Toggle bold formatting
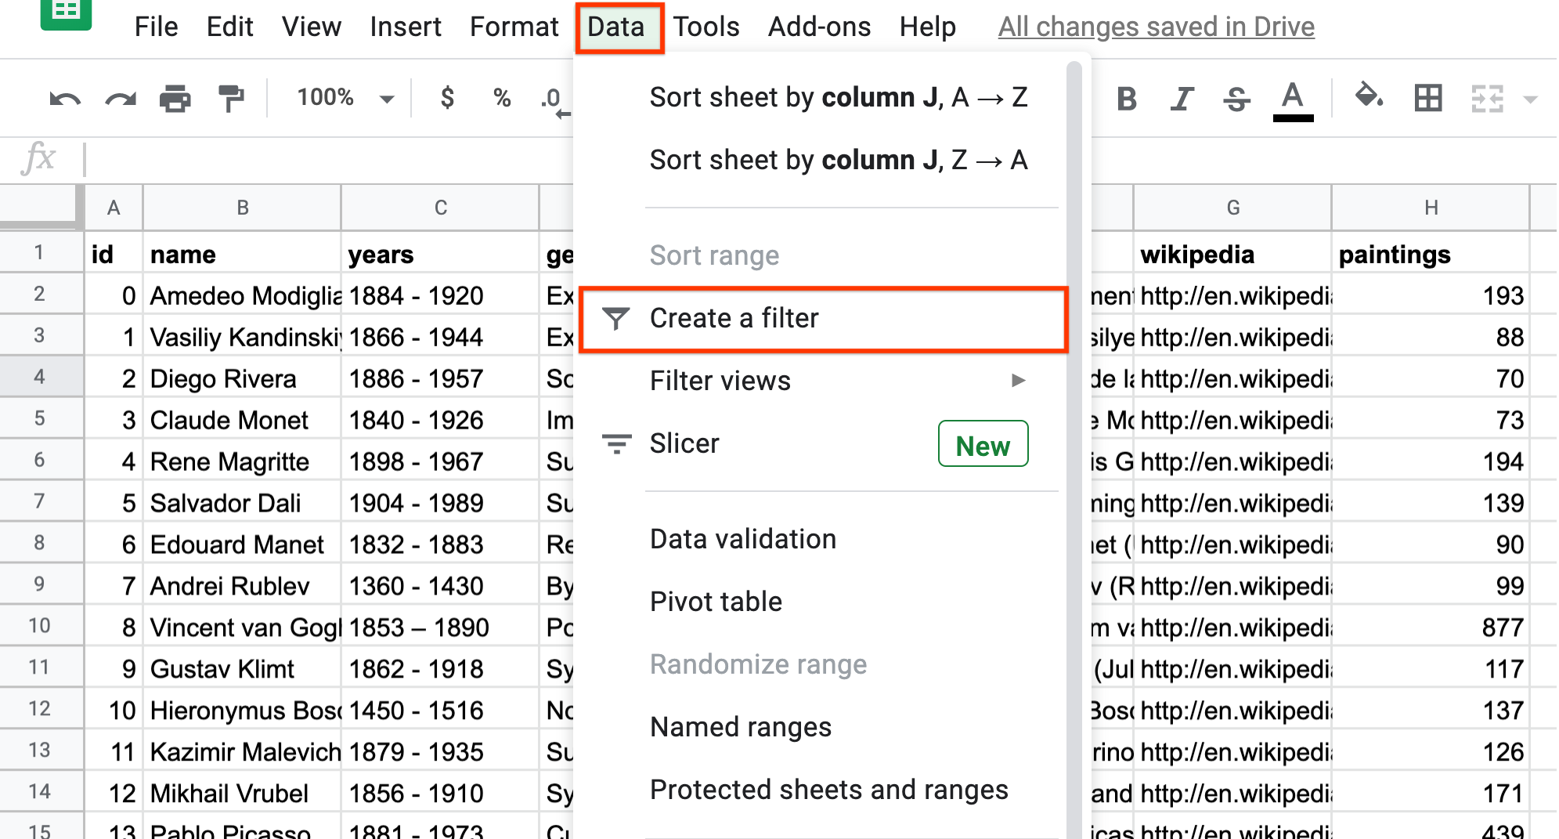1559x839 pixels. click(x=1127, y=99)
